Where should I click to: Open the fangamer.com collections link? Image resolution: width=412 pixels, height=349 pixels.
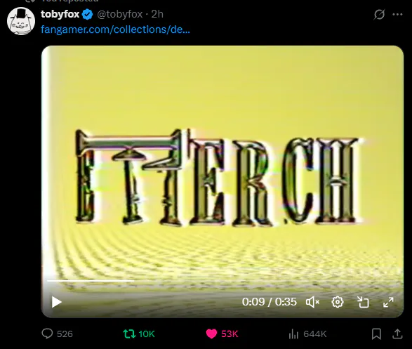coord(115,29)
